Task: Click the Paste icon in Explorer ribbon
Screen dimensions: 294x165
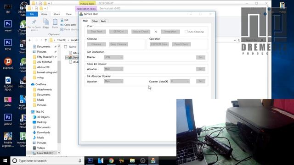Action: (x=55, y=23)
